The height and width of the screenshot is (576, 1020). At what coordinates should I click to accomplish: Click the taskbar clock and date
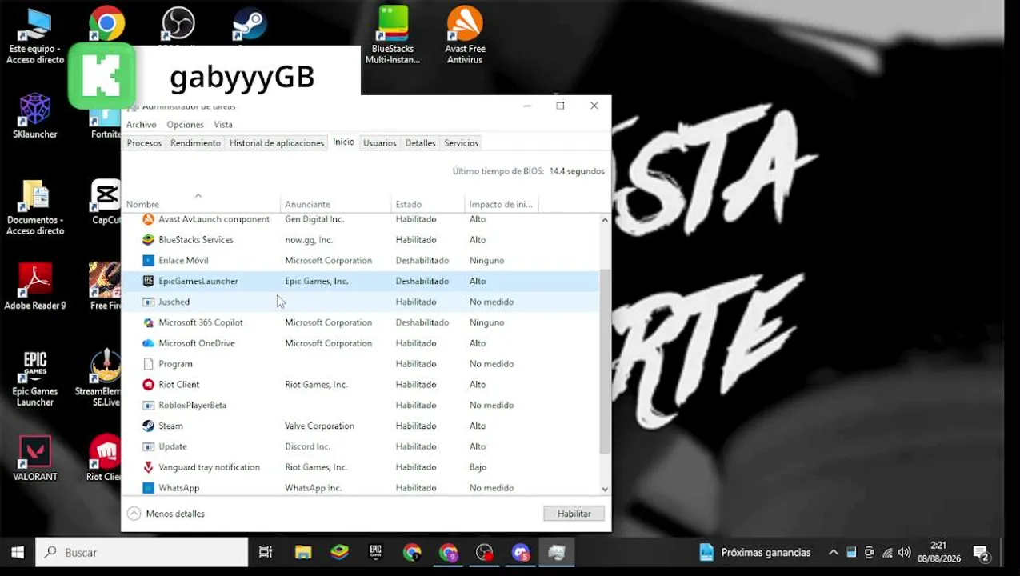pyautogui.click(x=938, y=552)
